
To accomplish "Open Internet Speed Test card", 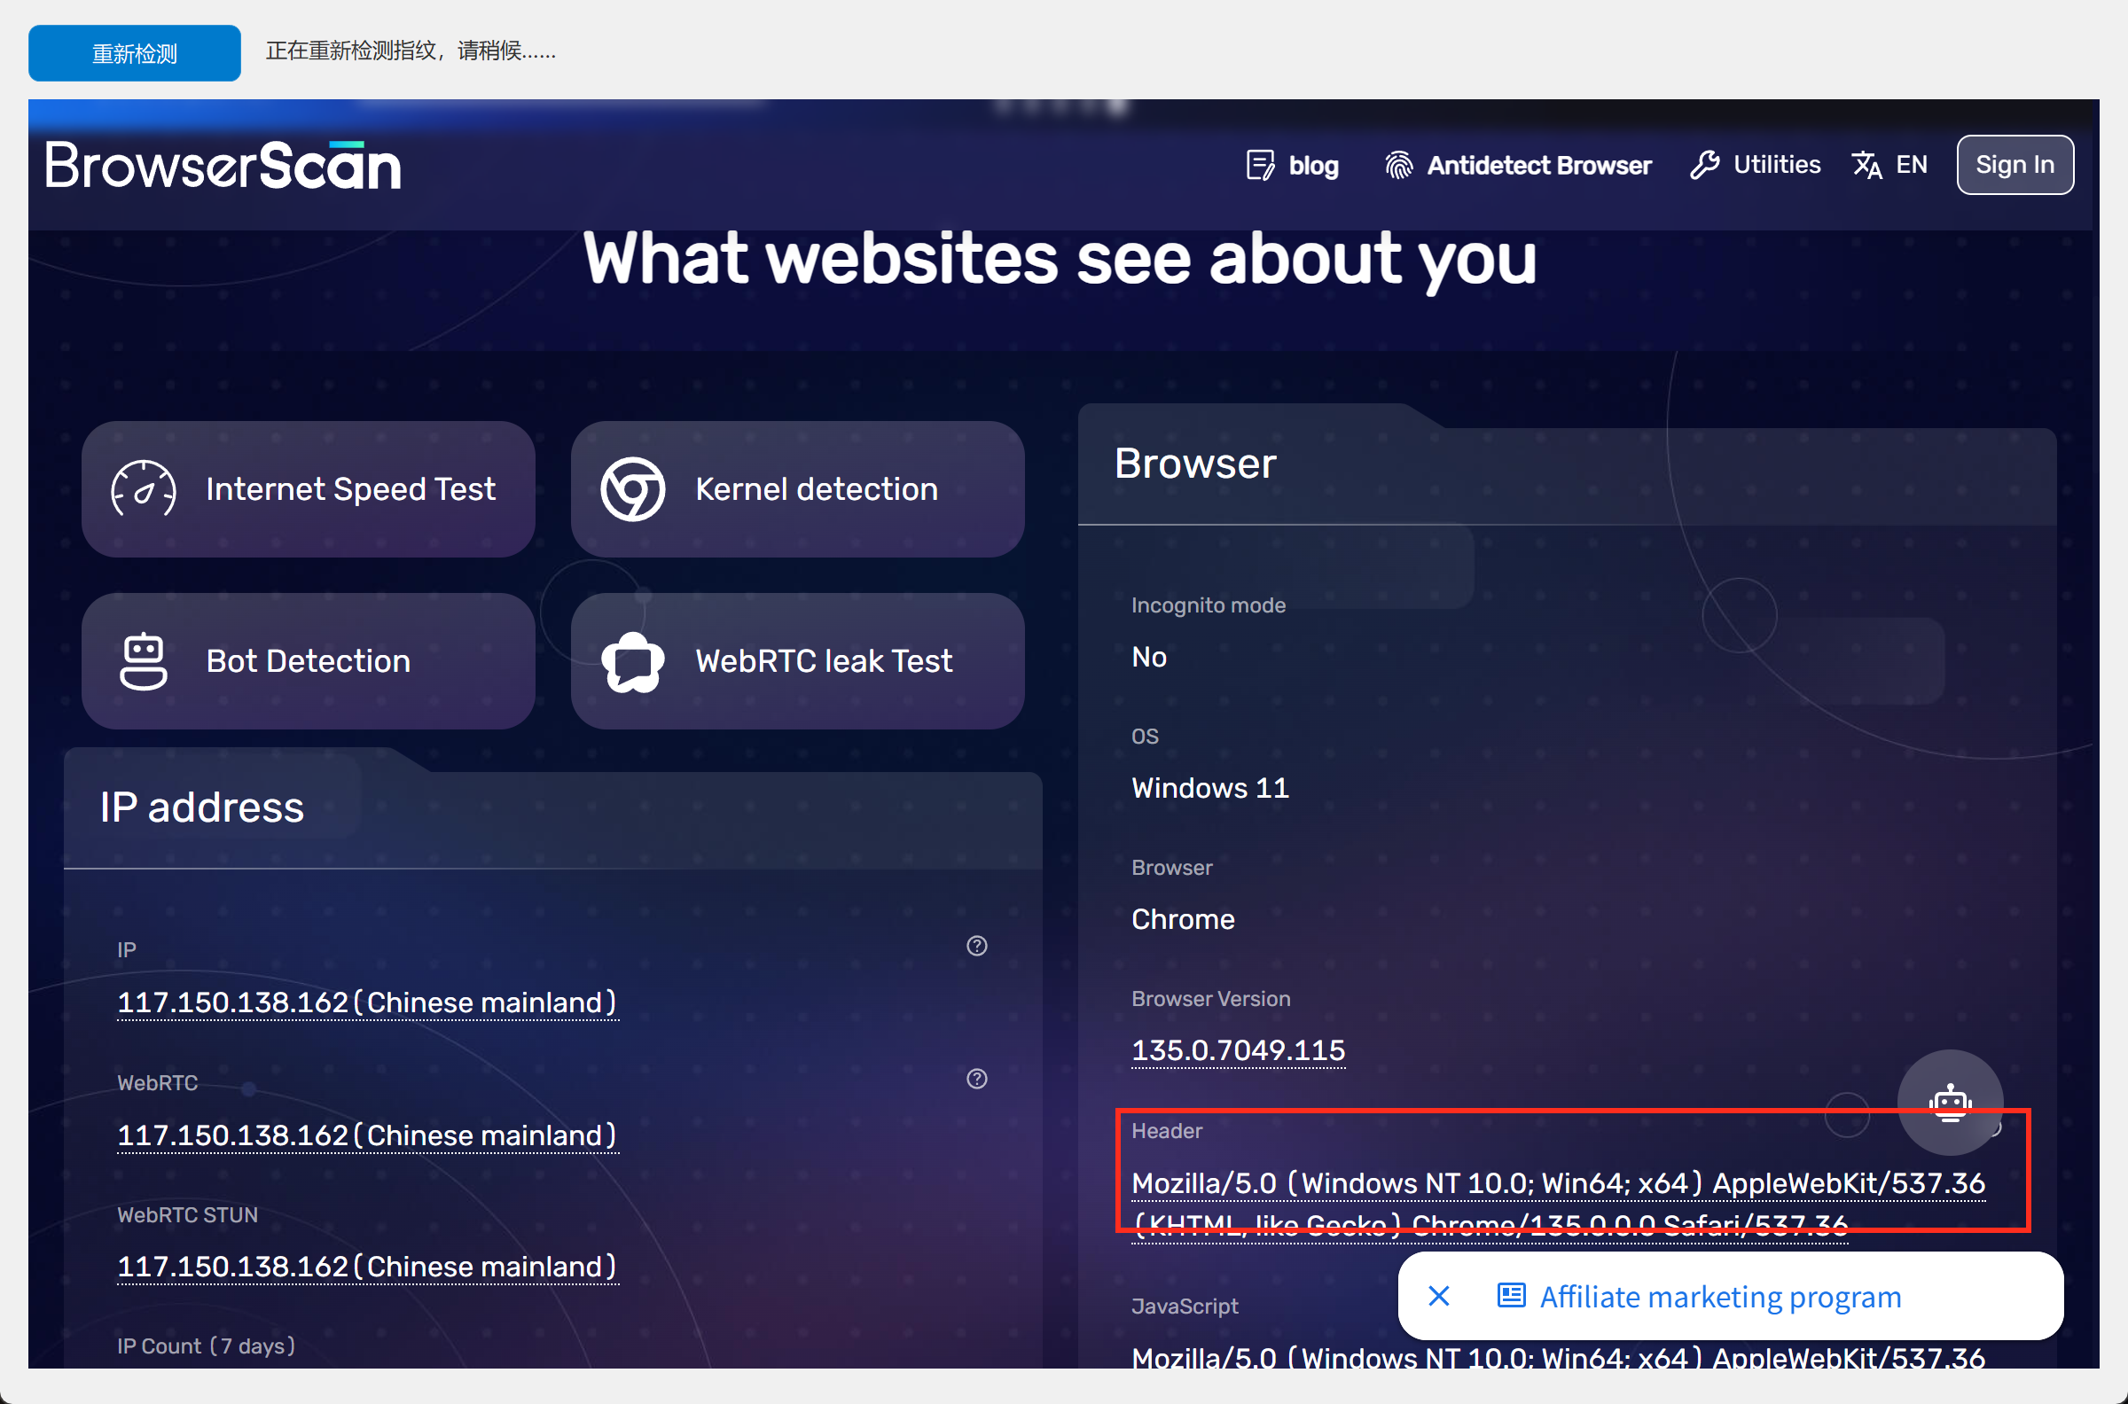I will (x=308, y=489).
